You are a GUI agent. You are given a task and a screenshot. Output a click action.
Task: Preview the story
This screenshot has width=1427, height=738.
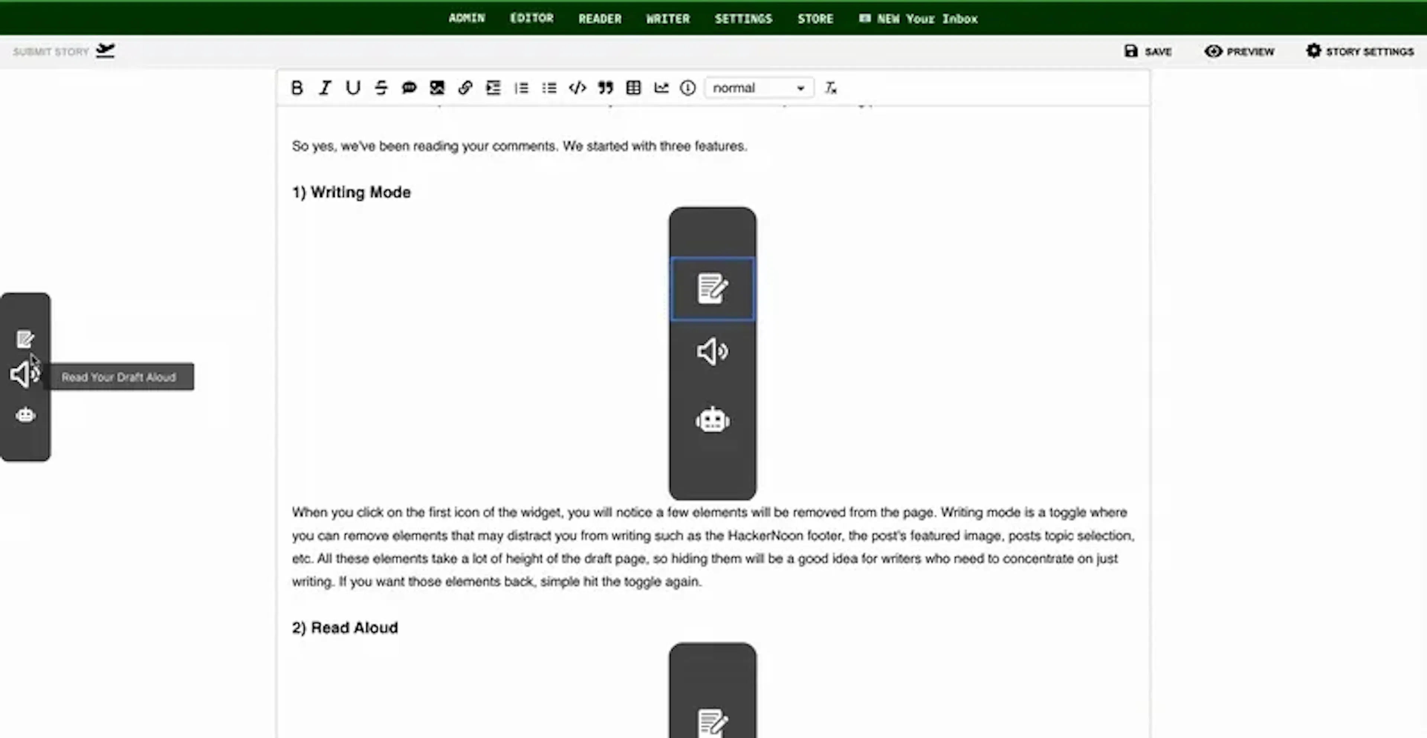click(1239, 51)
